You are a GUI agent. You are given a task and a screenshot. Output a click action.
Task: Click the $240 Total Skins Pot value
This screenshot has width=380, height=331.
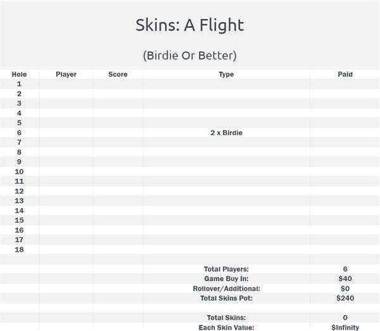(345, 298)
